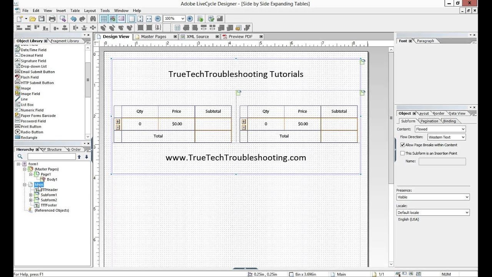492x277 pixels.
Task: Collapse the (Master Pages) node
Action: [25, 169]
